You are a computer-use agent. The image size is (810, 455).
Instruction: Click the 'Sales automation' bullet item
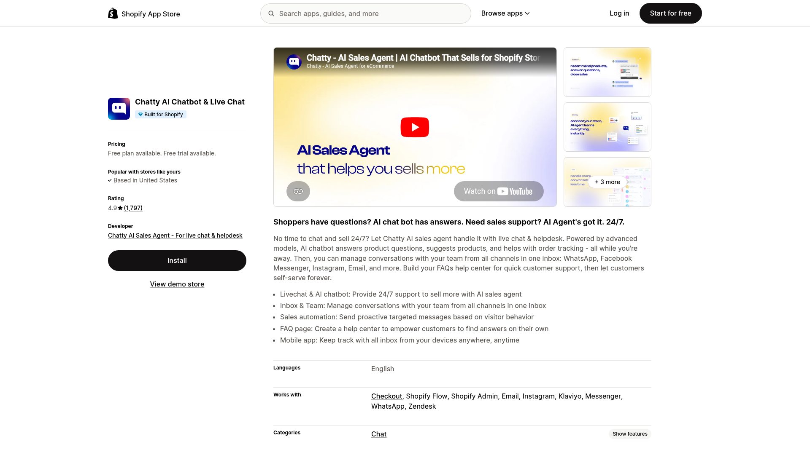(407, 317)
